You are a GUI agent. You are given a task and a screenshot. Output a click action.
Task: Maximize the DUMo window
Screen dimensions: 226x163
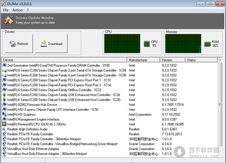pos(211,4)
